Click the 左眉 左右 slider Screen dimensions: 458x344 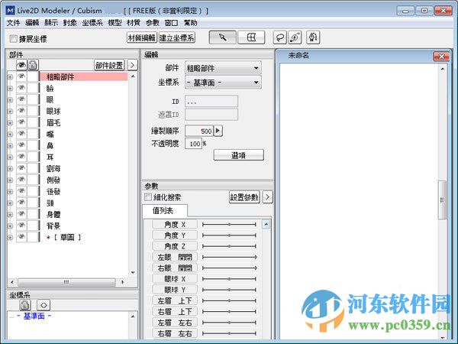click(x=229, y=323)
